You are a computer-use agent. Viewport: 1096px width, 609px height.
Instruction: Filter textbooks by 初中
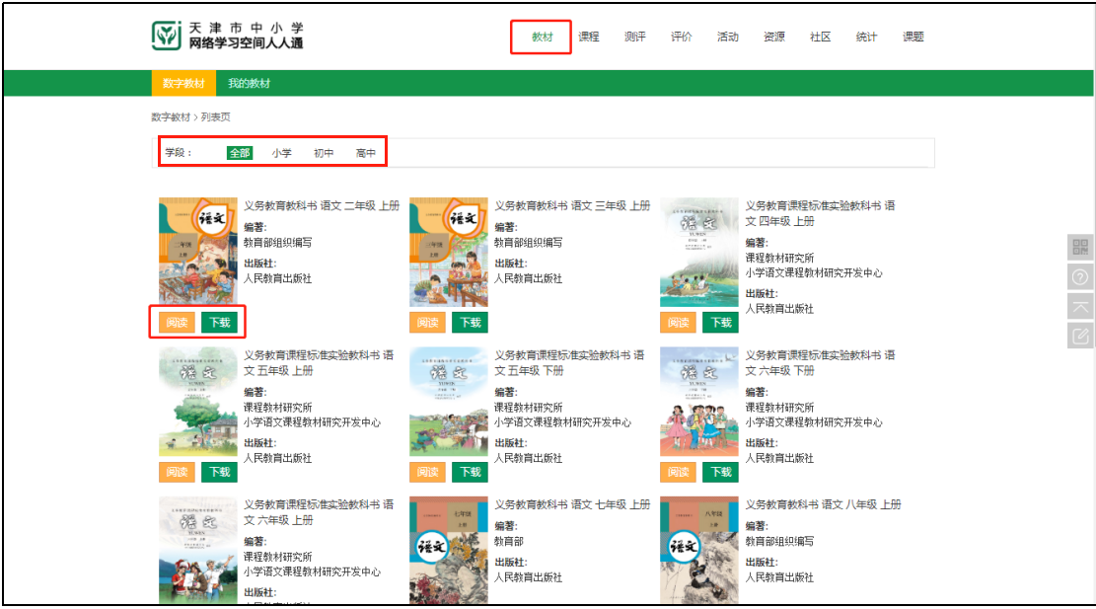pyautogui.click(x=324, y=153)
